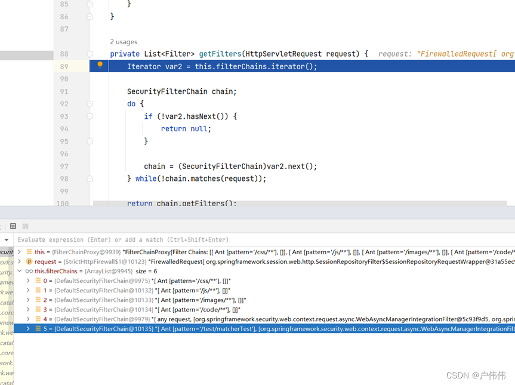Click the fold marker at line 92 do block
The width and height of the screenshot is (515, 385).
90,104
